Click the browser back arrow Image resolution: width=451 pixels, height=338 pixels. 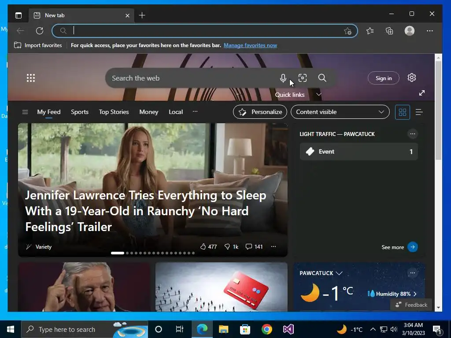(x=20, y=31)
